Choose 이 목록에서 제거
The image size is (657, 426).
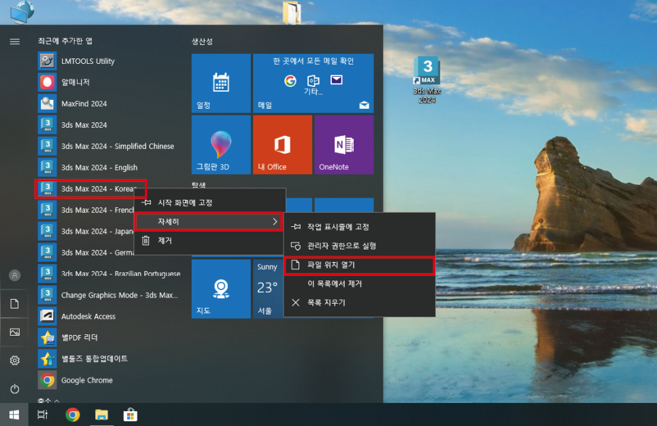360,284
